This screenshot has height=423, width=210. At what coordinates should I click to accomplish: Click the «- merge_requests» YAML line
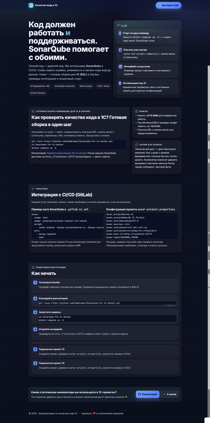(46, 234)
